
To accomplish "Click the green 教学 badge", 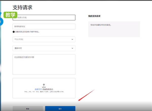I will pyautogui.click(x=11, y=15).
